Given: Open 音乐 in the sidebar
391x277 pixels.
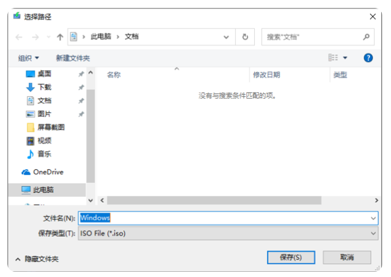Looking at the screenshot, I should 44,154.
